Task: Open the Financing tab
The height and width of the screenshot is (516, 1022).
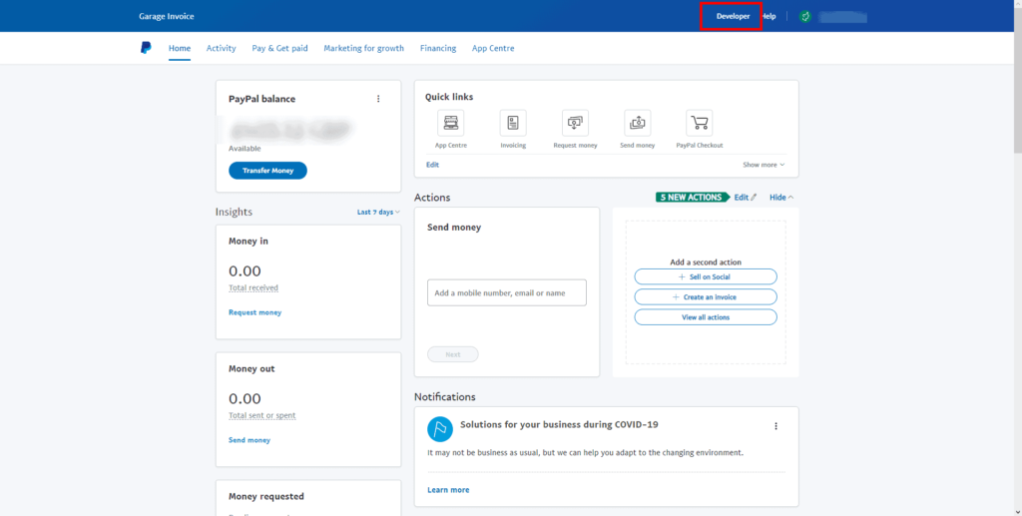Action: click(438, 48)
